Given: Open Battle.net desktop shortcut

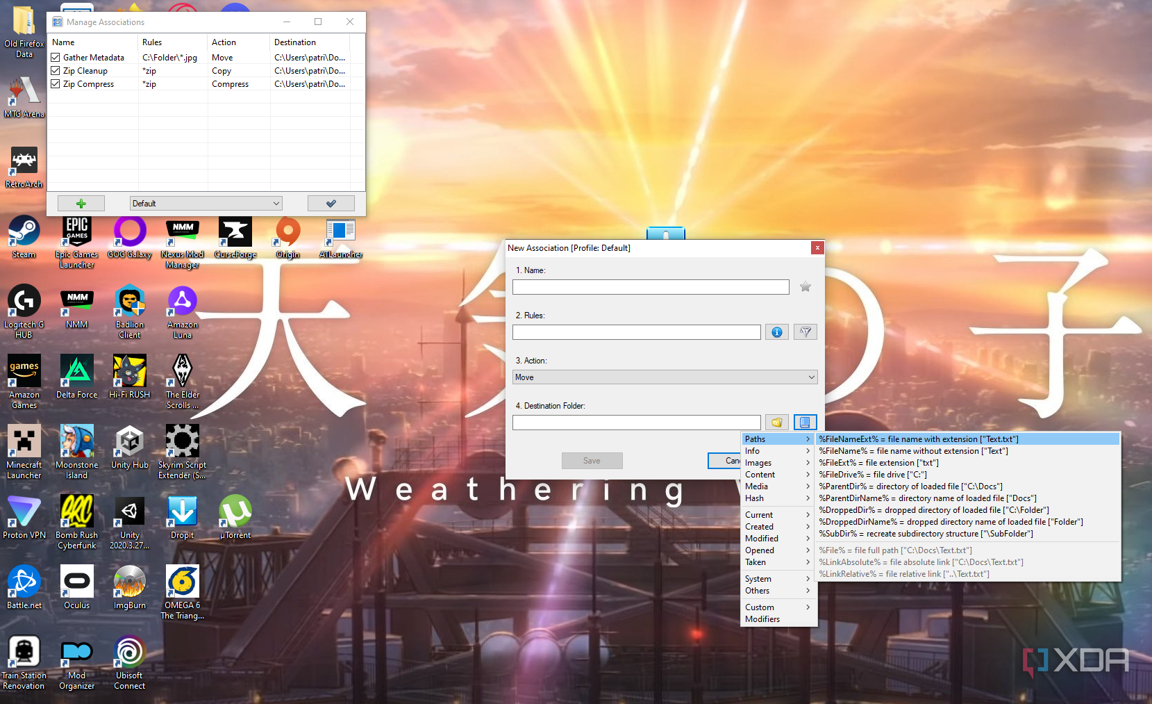Looking at the screenshot, I should click(24, 587).
